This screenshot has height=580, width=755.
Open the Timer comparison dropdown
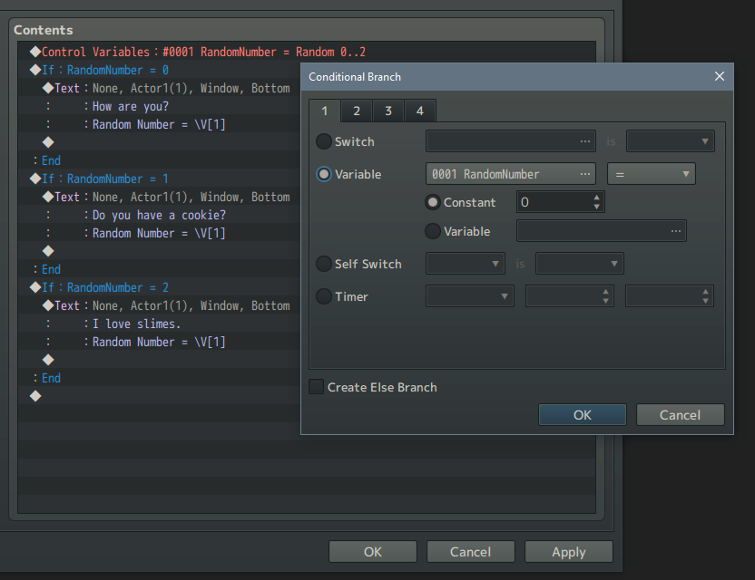(469, 296)
